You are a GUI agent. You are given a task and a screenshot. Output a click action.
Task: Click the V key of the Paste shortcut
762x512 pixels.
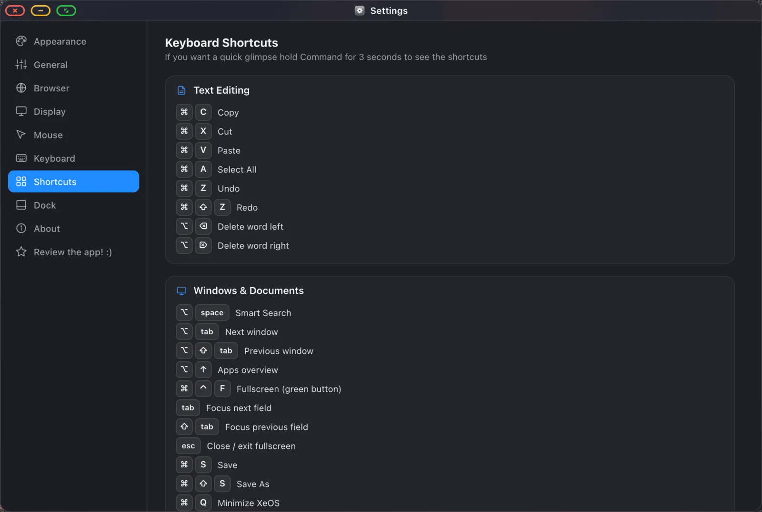coord(203,150)
